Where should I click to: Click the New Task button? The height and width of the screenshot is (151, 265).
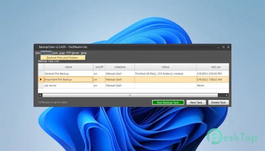point(196,102)
